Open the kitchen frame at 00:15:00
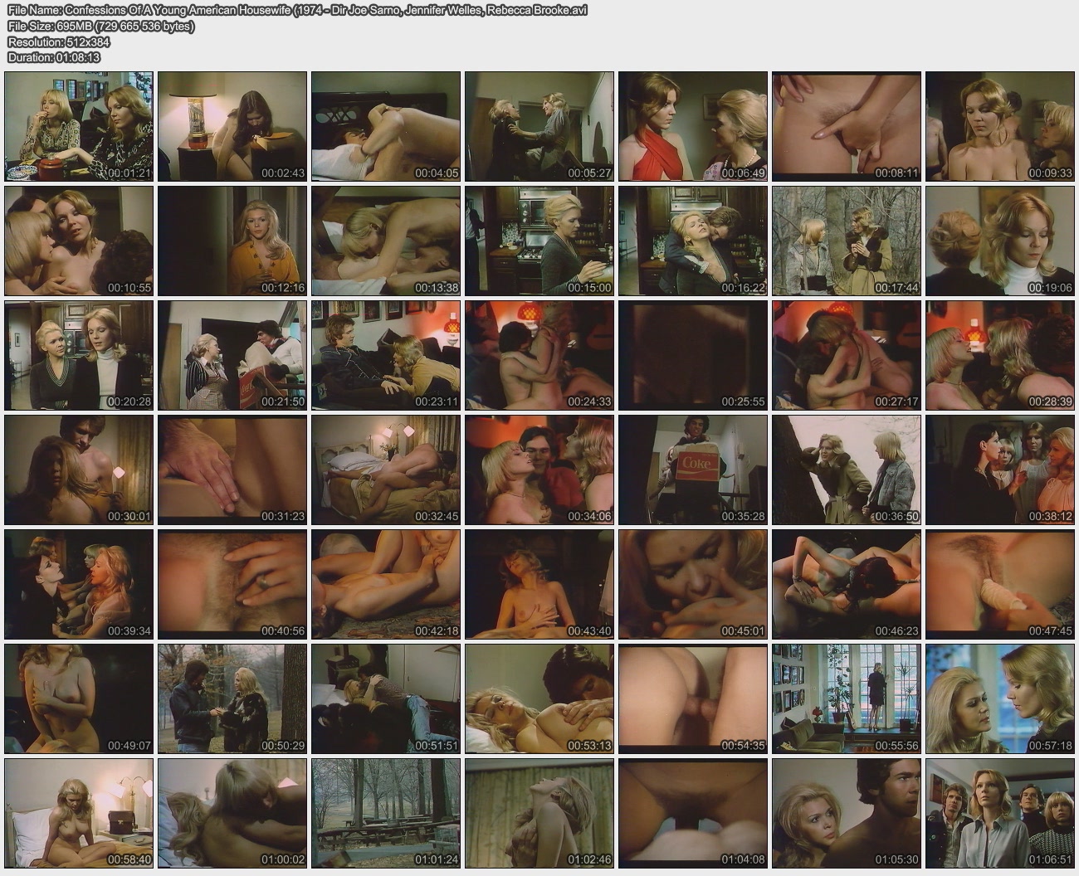 (539, 241)
